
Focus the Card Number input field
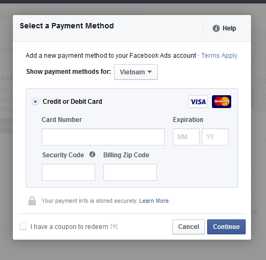(103, 137)
